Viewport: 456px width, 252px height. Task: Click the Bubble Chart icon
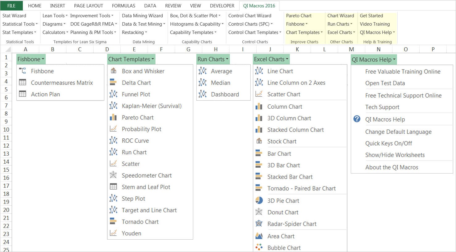259,248
